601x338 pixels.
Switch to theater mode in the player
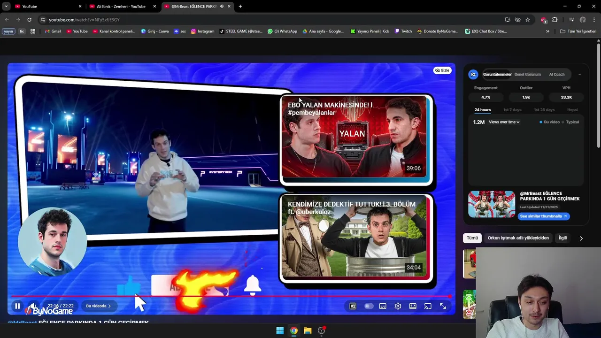point(413,306)
